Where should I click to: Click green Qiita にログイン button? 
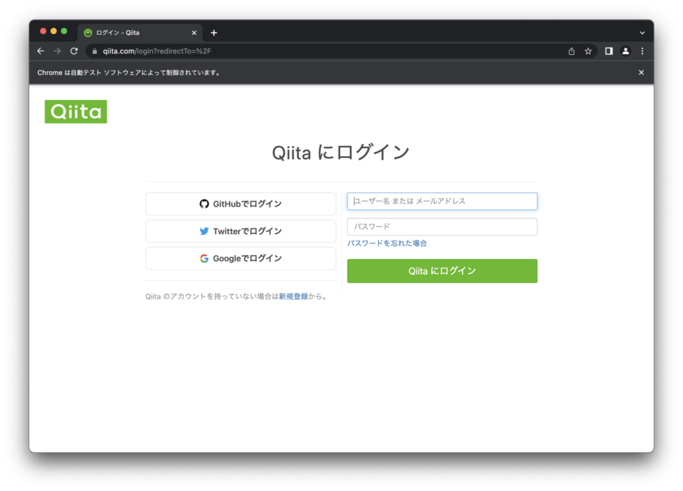point(442,271)
